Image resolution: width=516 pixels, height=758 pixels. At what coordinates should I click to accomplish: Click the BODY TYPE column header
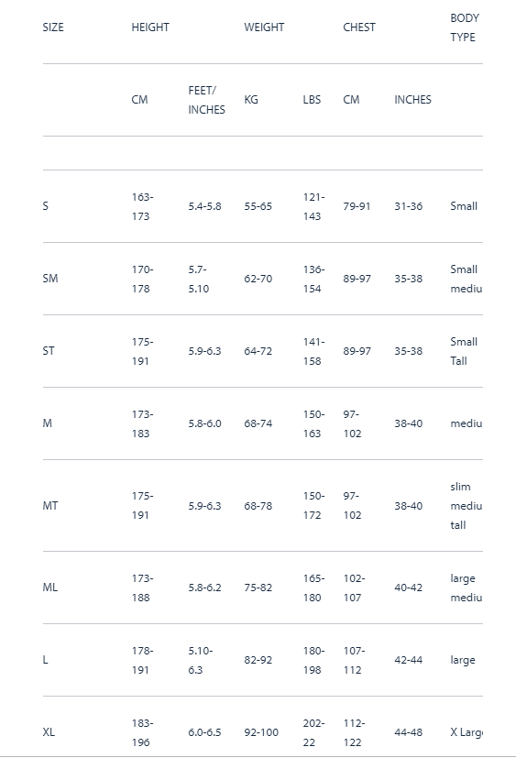coord(465,27)
